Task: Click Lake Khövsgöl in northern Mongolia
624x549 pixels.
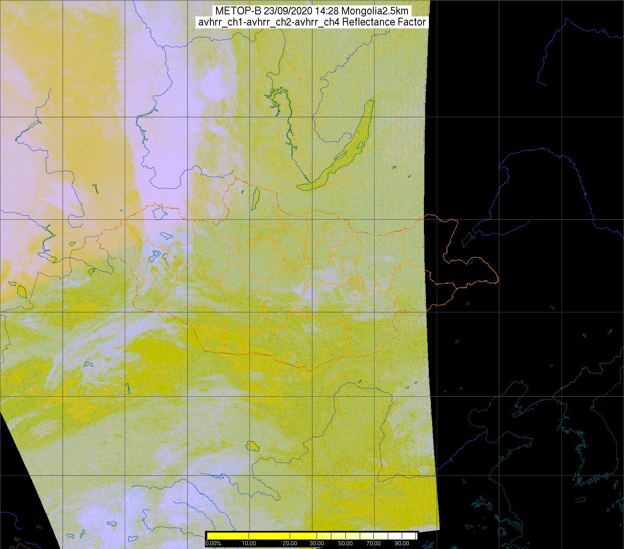Action: [256, 198]
